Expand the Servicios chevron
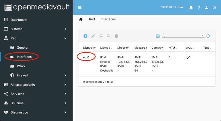Screen dimensions: 221x121 point(65,94)
